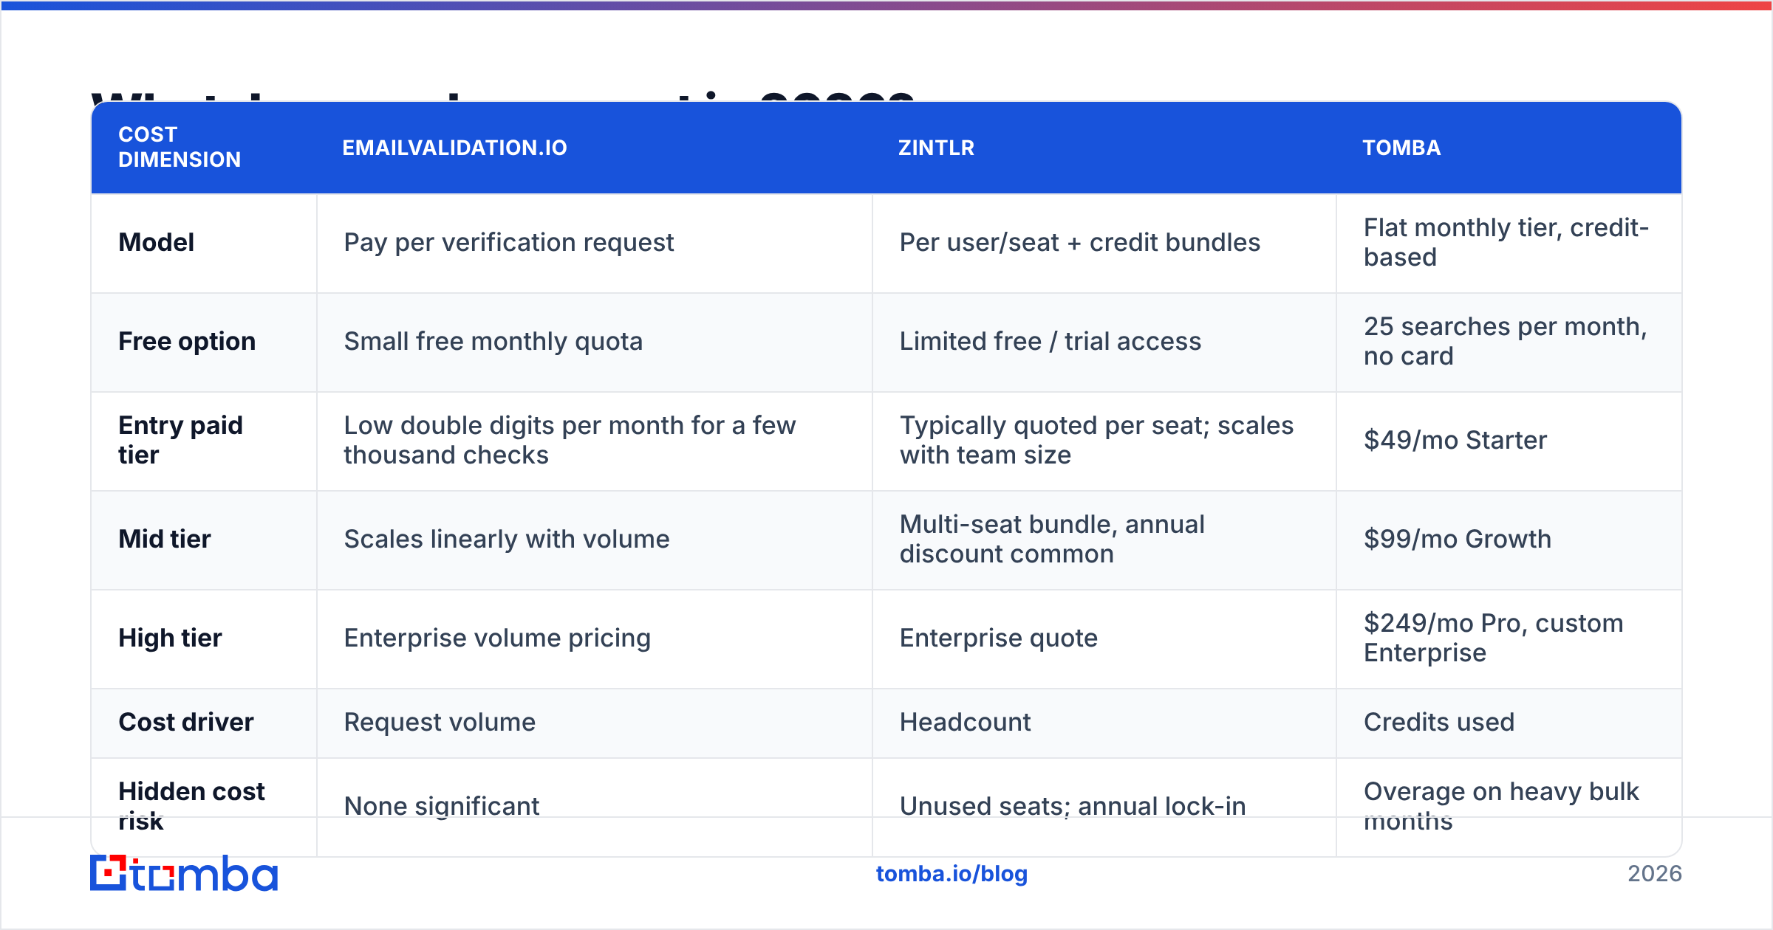The height and width of the screenshot is (930, 1773).
Task: Select the Tomba column header
Action: (x=1509, y=148)
